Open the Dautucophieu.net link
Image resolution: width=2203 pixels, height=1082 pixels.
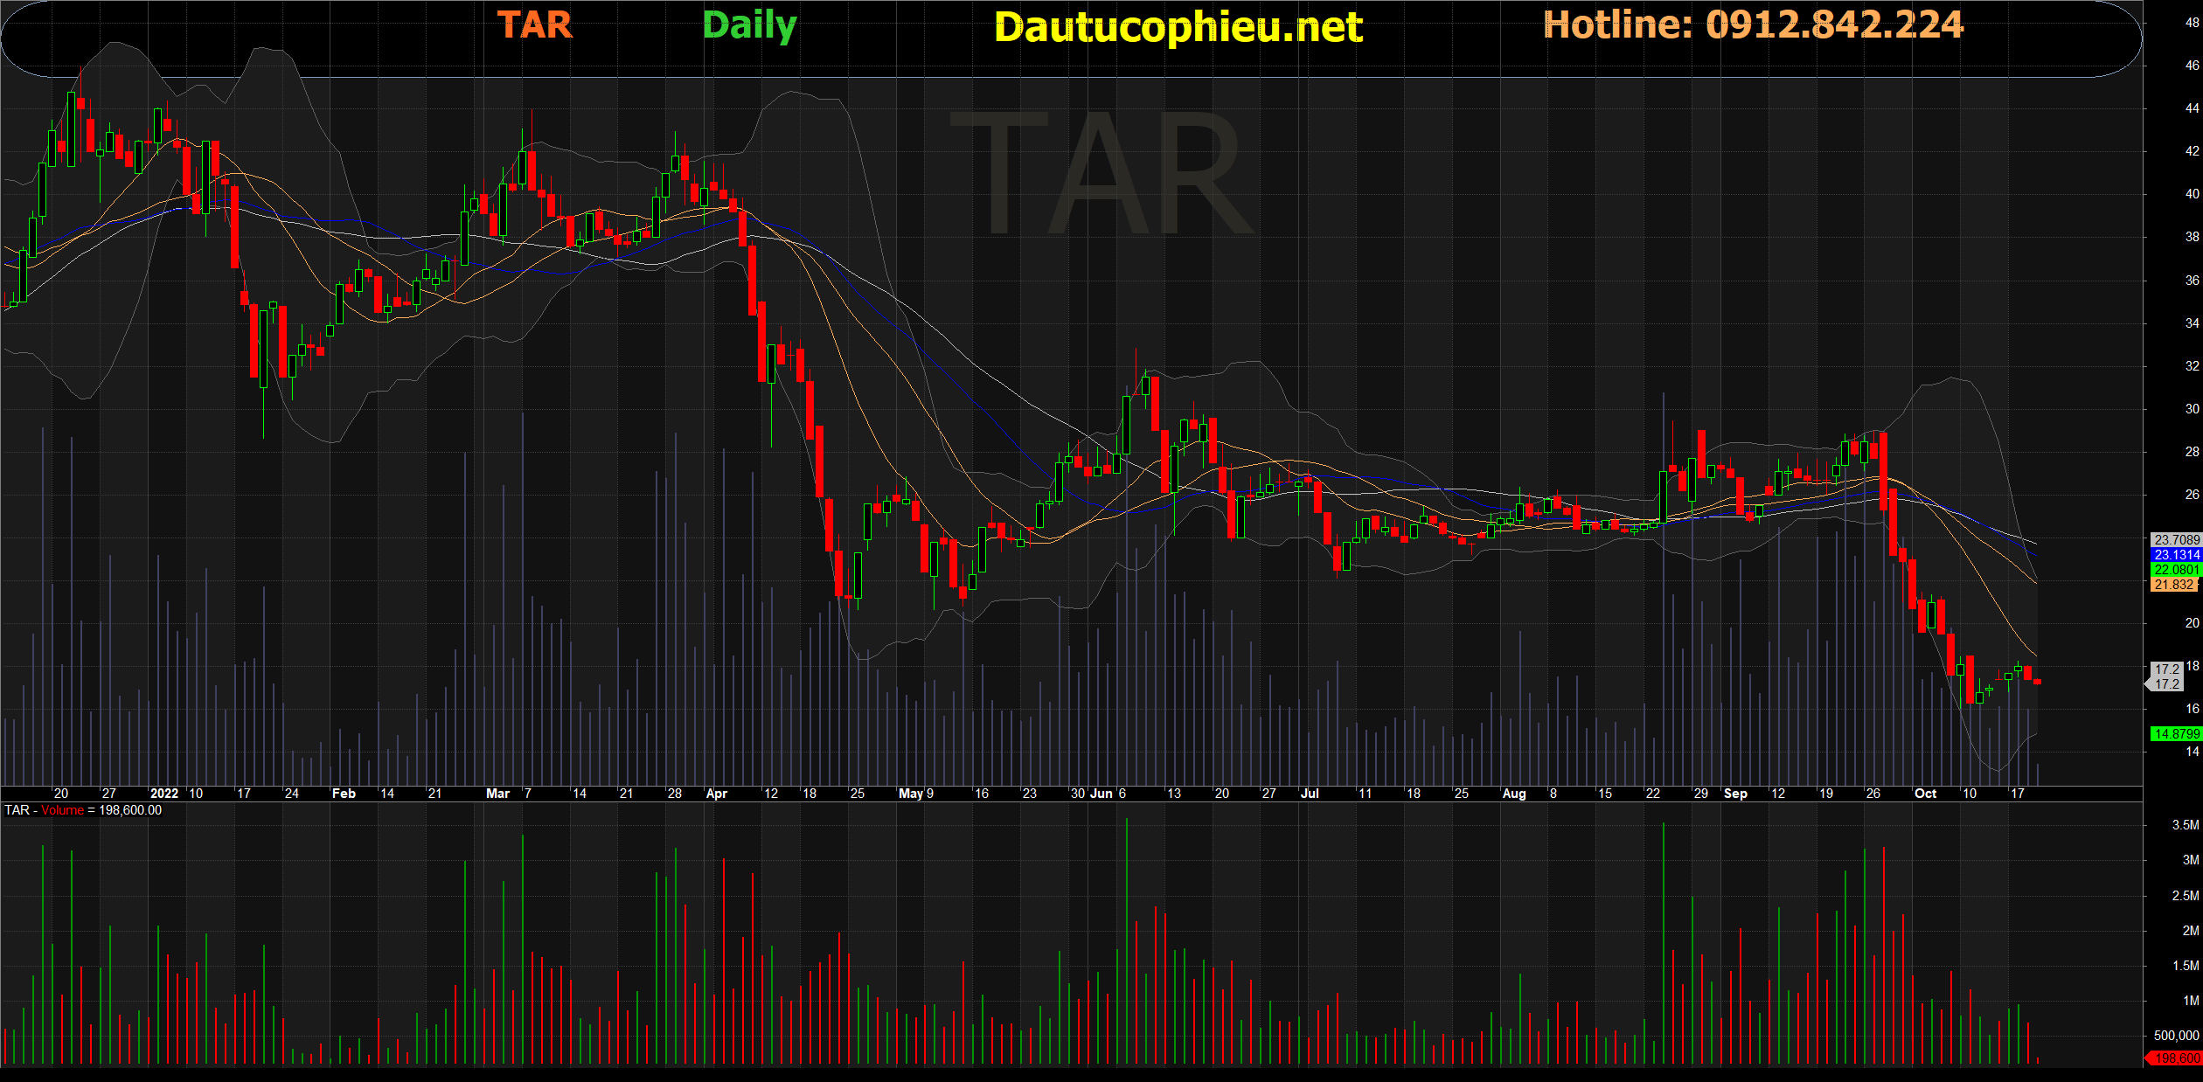pyautogui.click(x=1178, y=28)
